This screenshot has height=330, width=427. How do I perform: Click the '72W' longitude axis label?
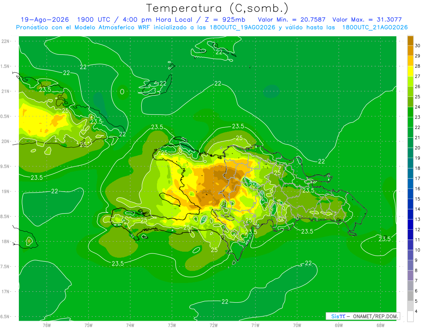[213, 325]
